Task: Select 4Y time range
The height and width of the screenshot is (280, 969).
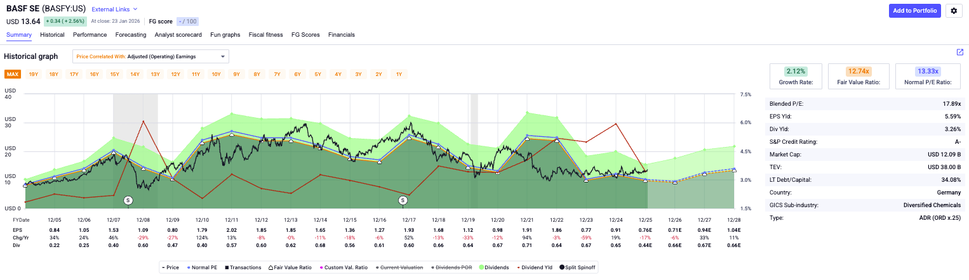Action: click(x=338, y=74)
